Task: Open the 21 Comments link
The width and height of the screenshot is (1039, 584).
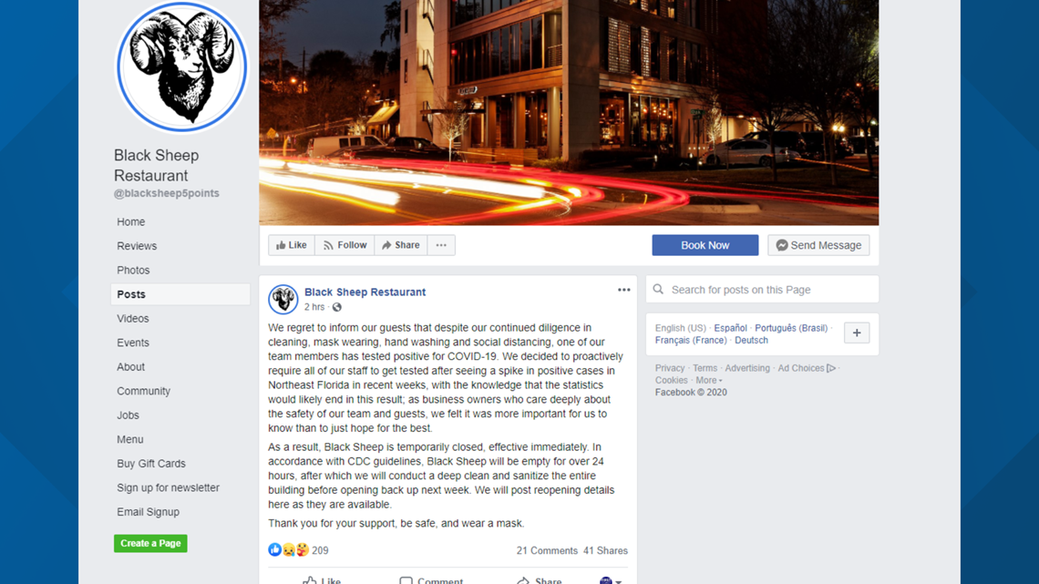Action: coord(547,550)
